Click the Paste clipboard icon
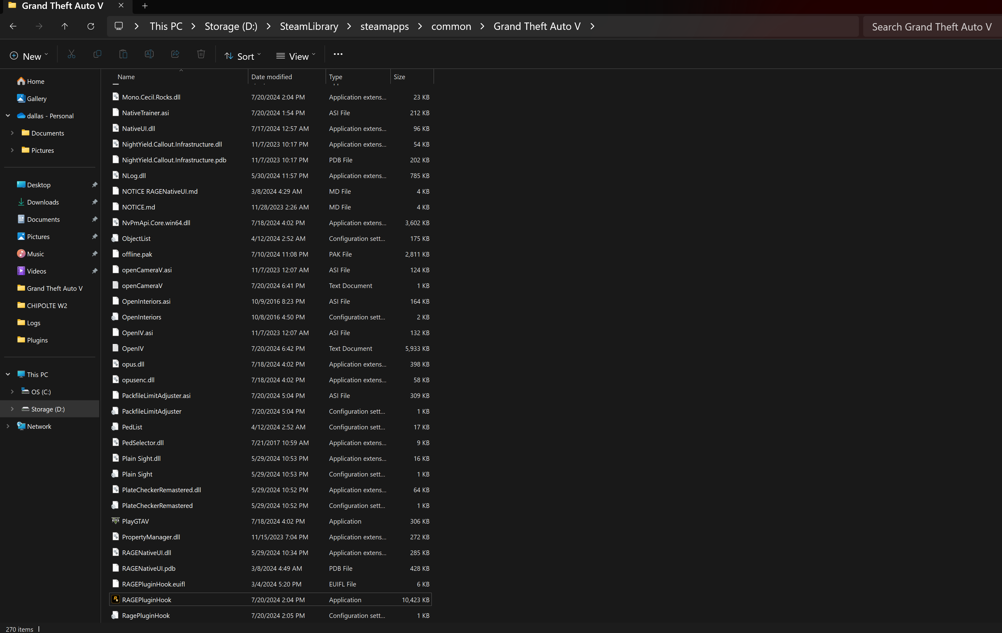The width and height of the screenshot is (1002, 633). pyautogui.click(x=123, y=55)
